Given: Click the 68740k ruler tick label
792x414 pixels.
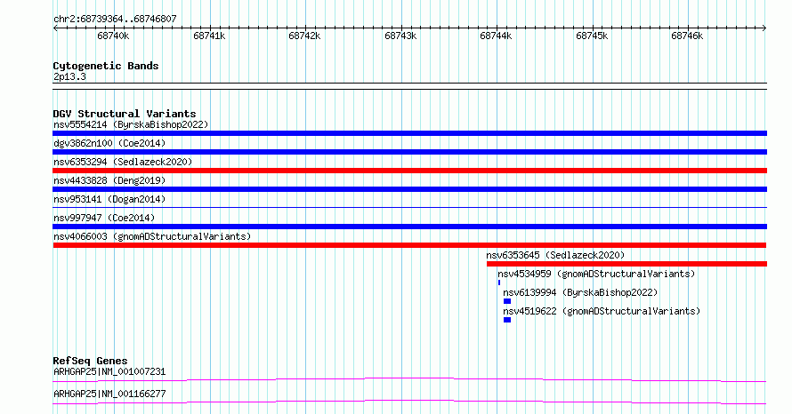Looking at the screenshot, I should click(x=113, y=36).
